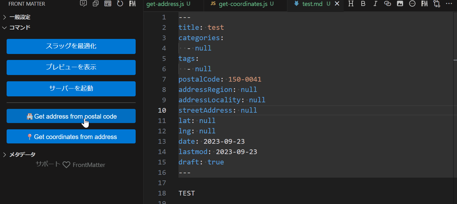Expand the 一般設定 section

20,17
